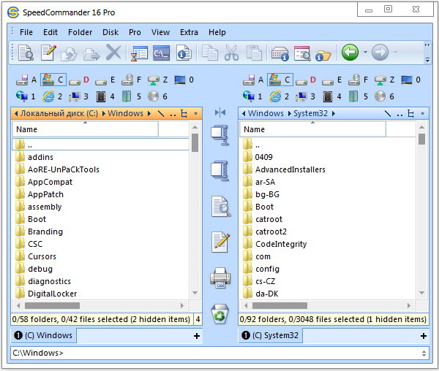Click the Recycle Bin icon between panels

click(220, 314)
